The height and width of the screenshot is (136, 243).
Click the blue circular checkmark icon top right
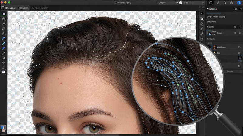239,3
